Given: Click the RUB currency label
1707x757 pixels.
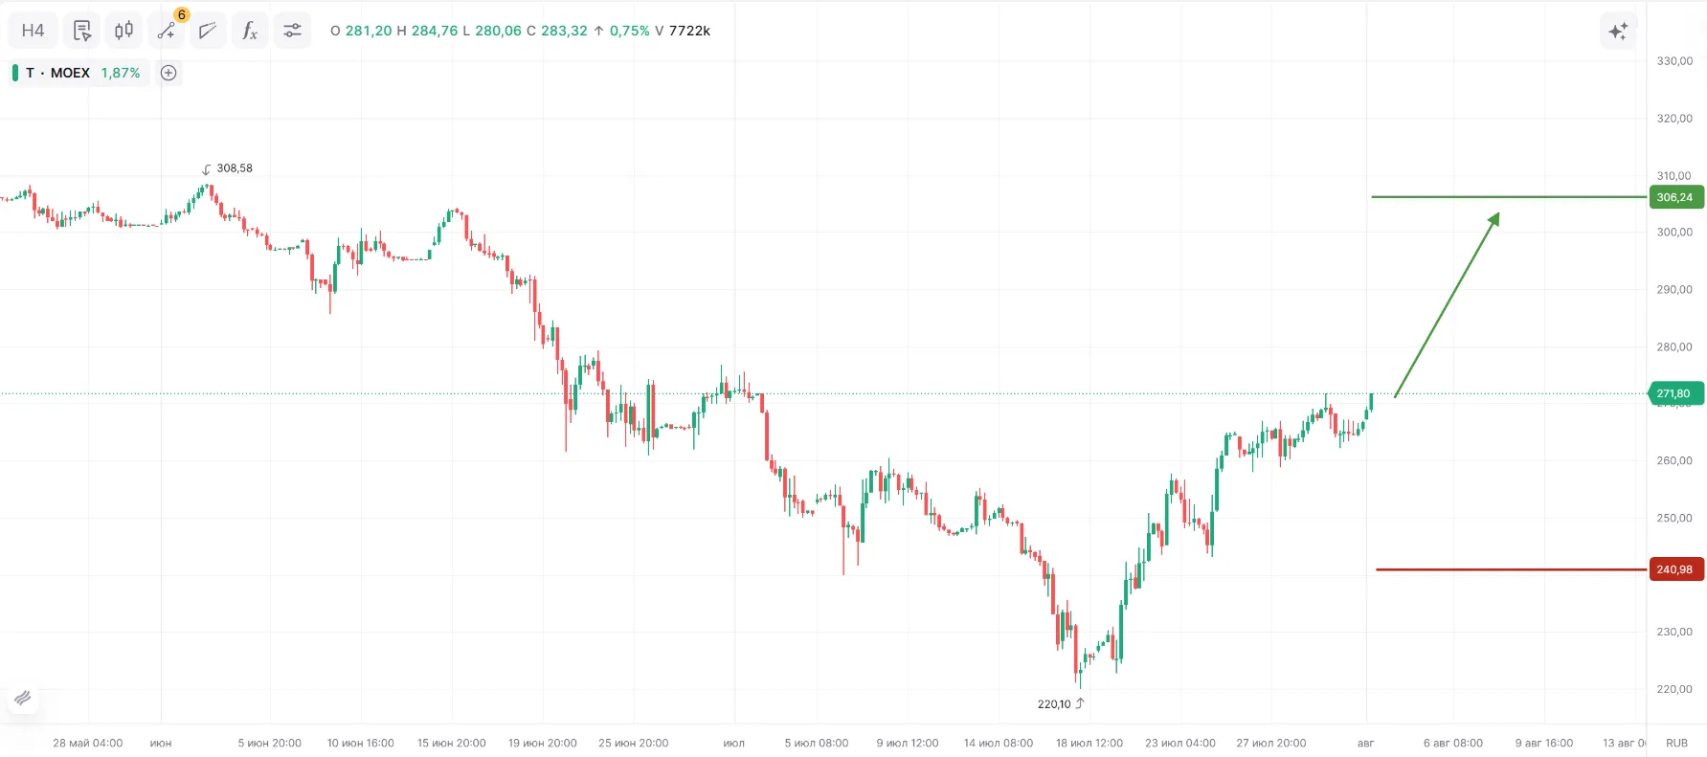Looking at the screenshot, I should point(1676,743).
